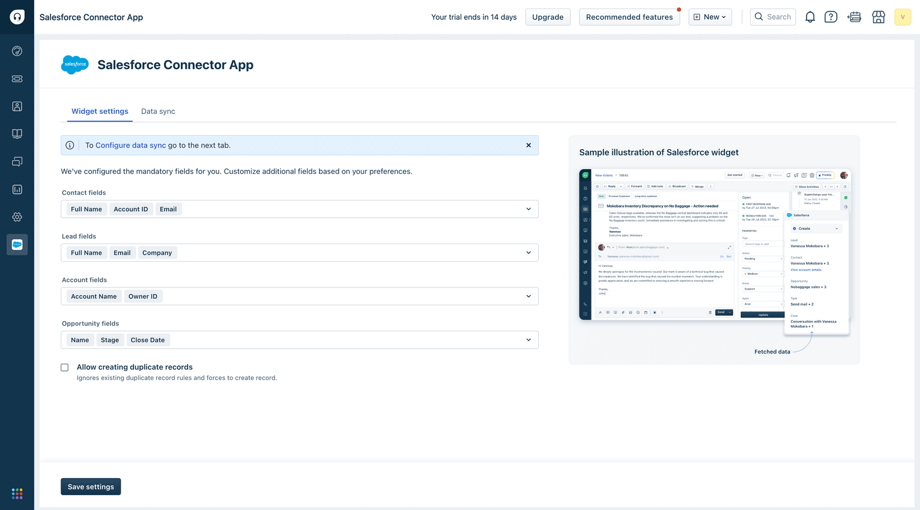The height and width of the screenshot is (510, 920).
Task: Click the Email tag in Lead fields
Action: [x=122, y=253]
